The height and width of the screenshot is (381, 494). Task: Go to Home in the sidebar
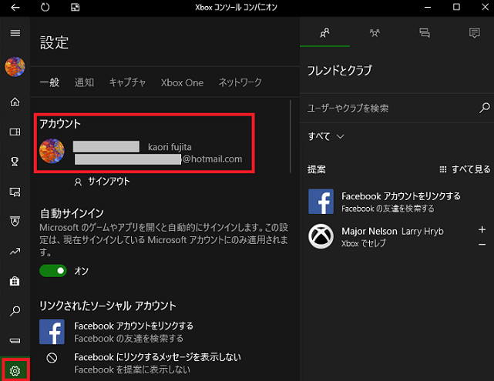tap(15, 102)
